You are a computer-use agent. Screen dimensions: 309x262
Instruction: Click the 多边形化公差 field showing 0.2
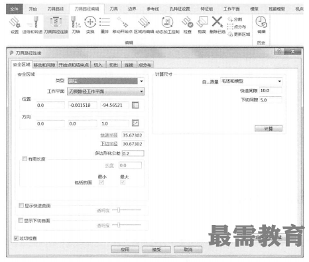click(x=133, y=153)
